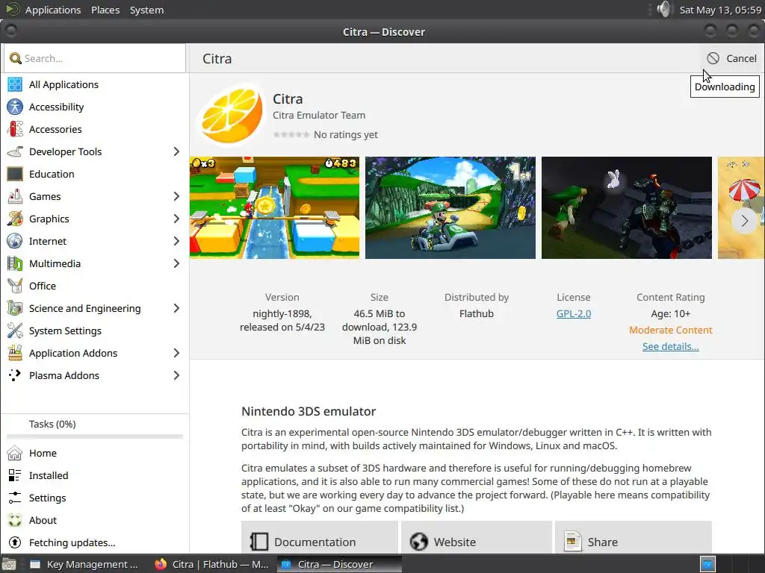This screenshot has width=765, height=573.
Task: Click the Developer Tools icon
Action: [x=15, y=151]
